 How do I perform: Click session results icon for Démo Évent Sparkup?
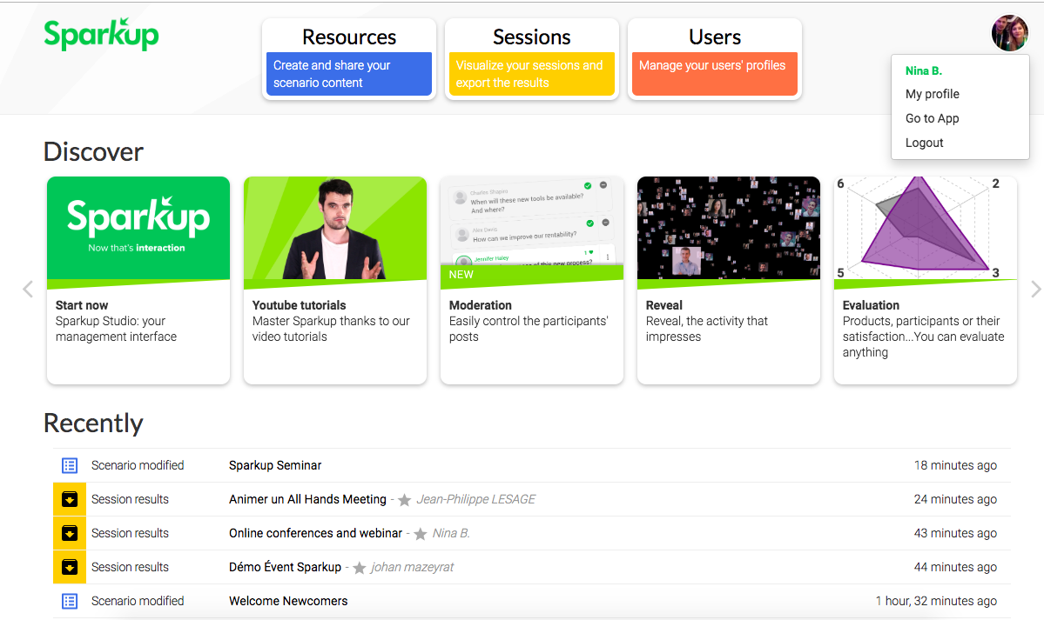point(70,568)
